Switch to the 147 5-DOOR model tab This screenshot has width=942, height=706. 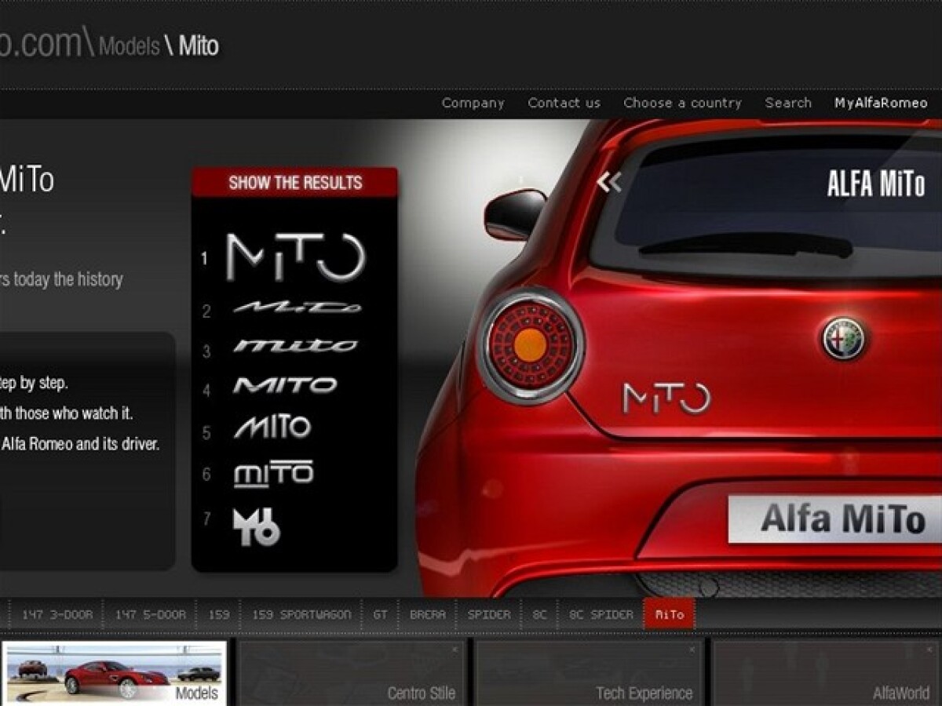click(x=150, y=614)
